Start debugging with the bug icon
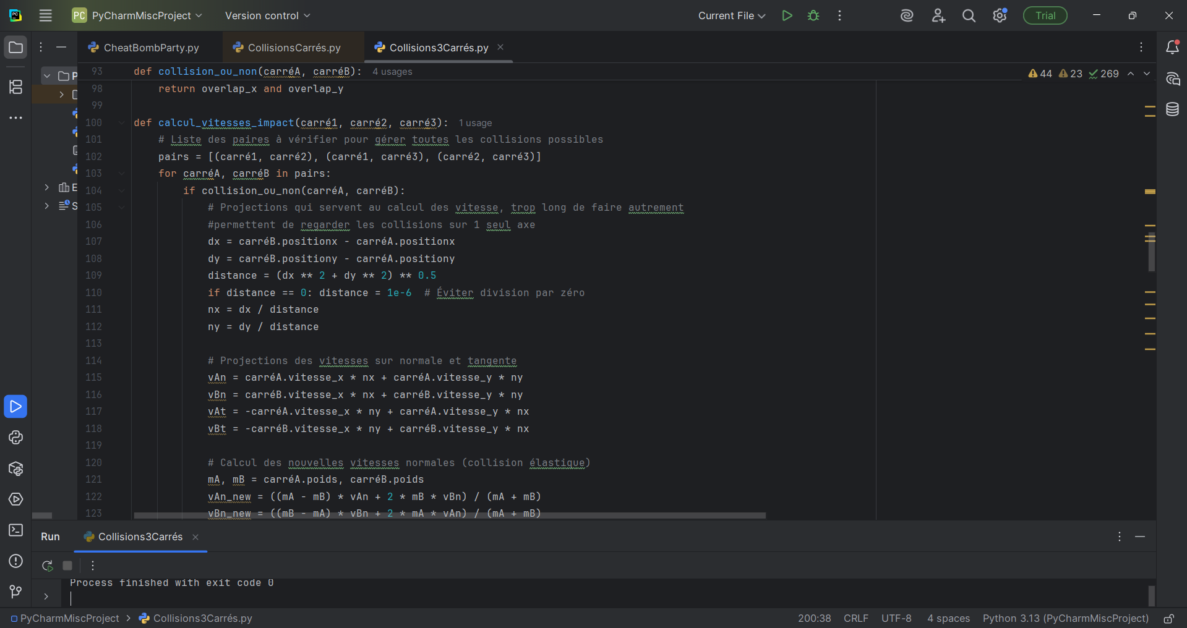Image resolution: width=1187 pixels, height=628 pixels. [813, 15]
